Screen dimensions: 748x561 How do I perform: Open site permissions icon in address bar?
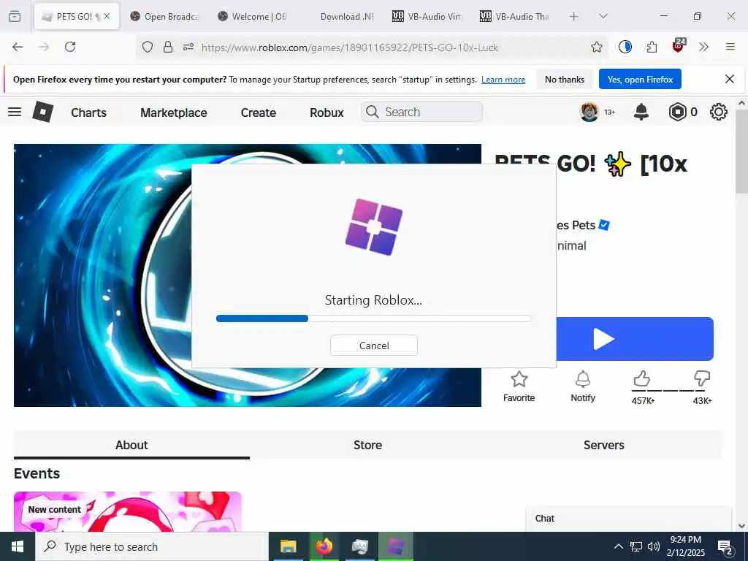click(188, 47)
